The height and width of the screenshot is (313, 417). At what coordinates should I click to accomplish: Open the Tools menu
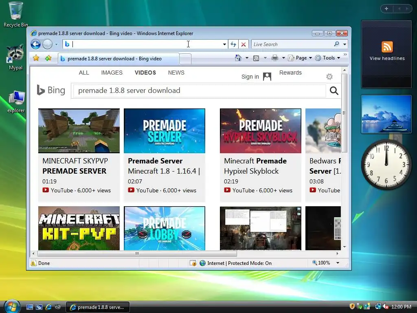(x=328, y=58)
